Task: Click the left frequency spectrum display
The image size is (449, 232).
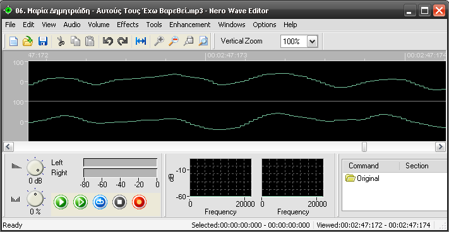Action: click(x=221, y=178)
